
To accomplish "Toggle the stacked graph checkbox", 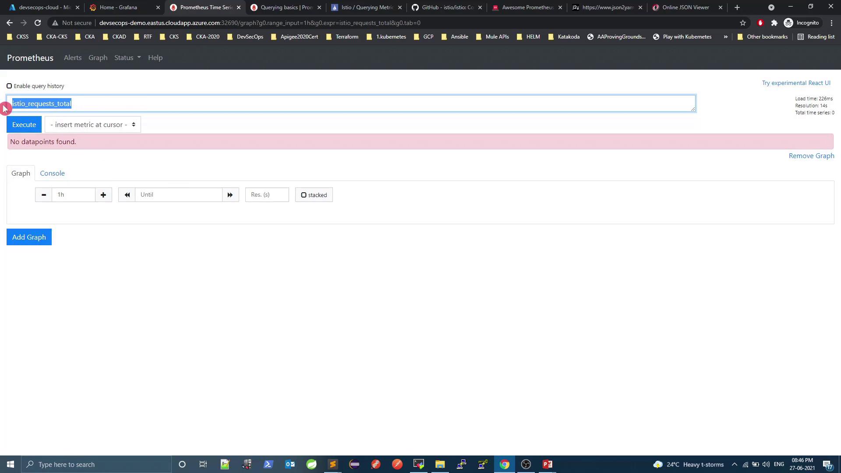I will [304, 195].
